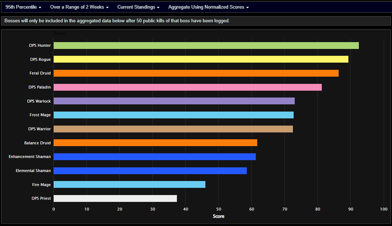
Task: Select the Fire Mage bar
Action: pyautogui.click(x=130, y=184)
